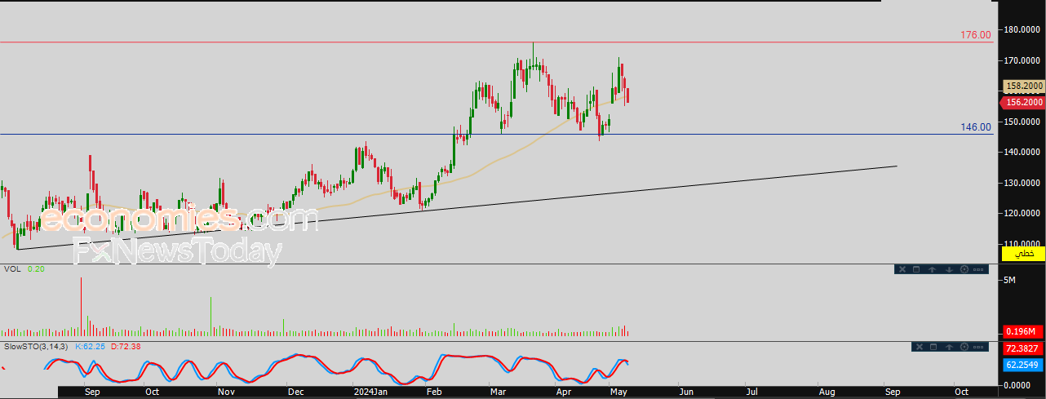Image resolution: width=1046 pixels, height=399 pixels.
Task: Click the blue 146.00 support line label
Action: click(976, 127)
